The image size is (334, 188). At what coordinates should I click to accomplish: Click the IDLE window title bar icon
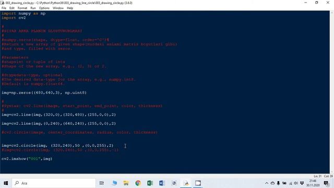pos(3,3)
